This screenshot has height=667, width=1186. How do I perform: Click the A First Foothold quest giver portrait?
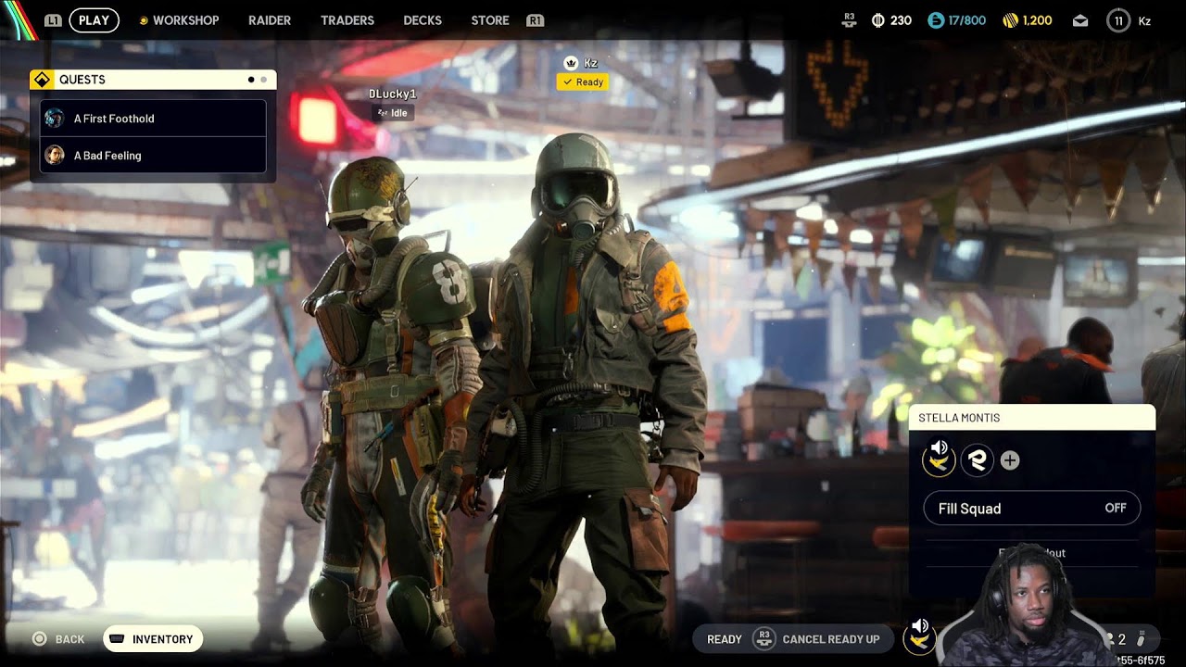click(55, 119)
